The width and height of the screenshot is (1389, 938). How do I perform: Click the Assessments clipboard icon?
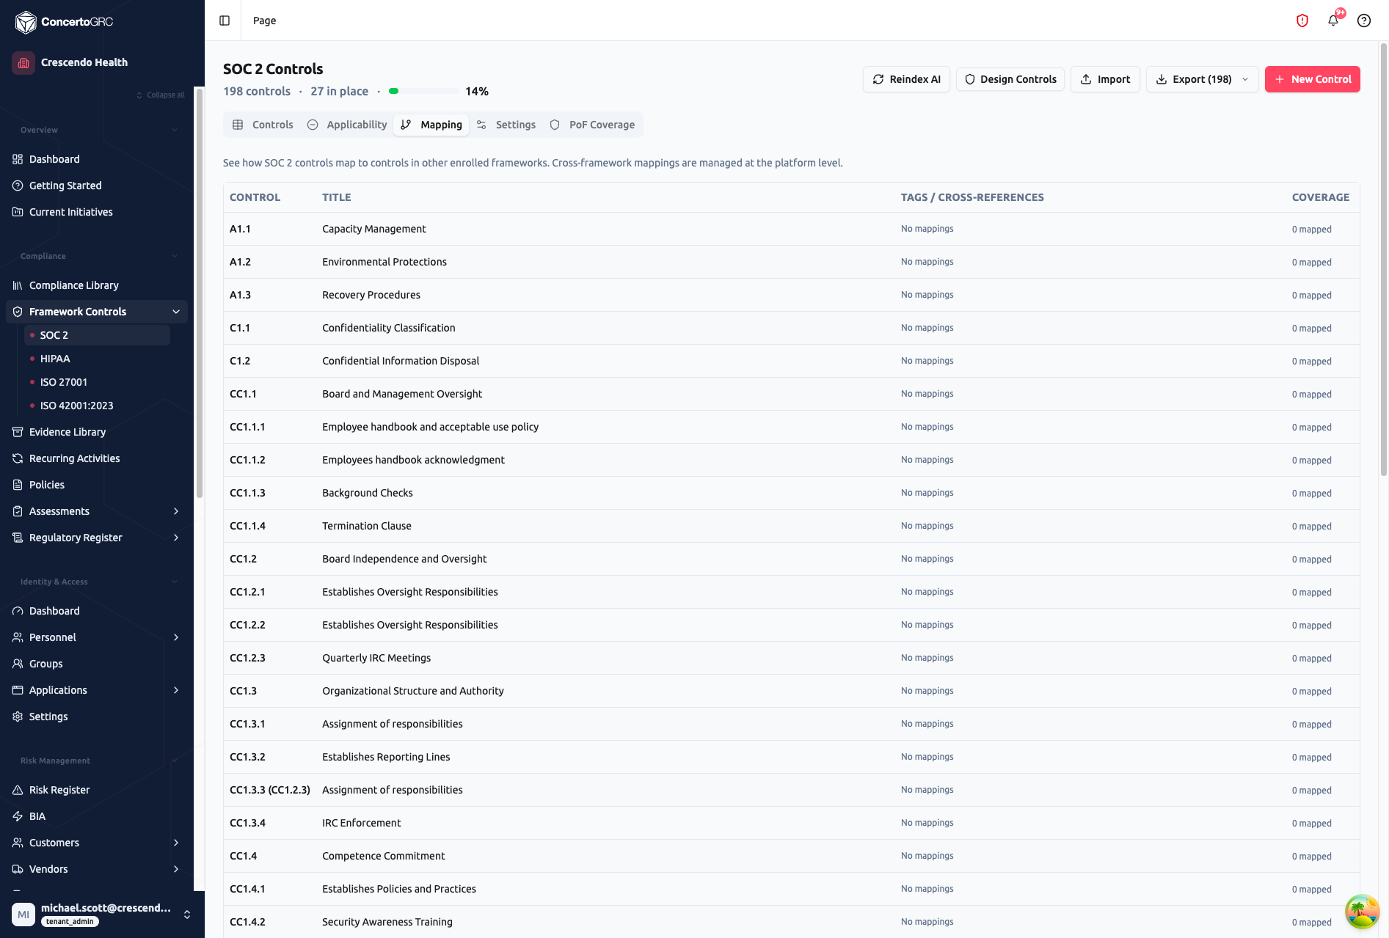18,511
